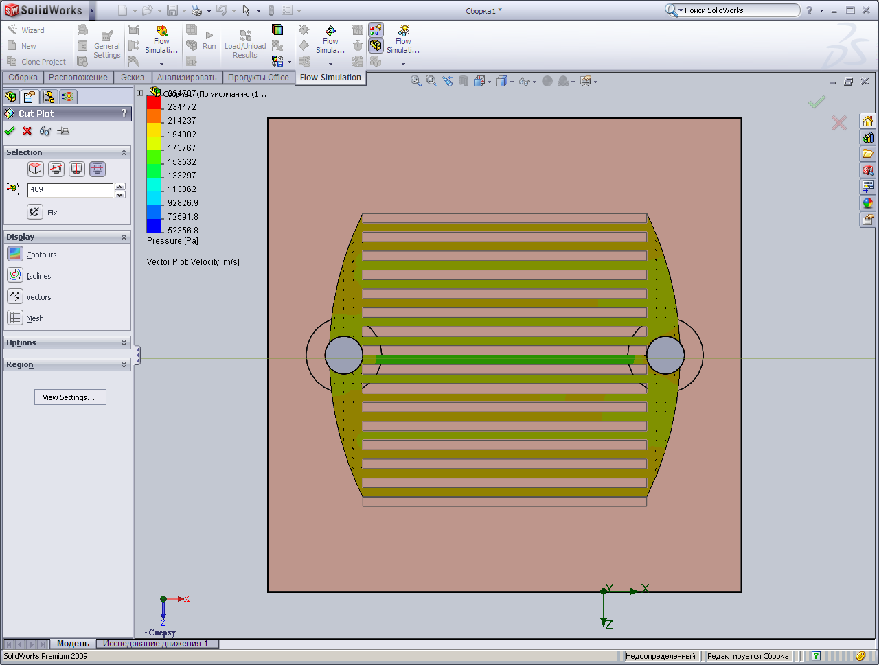Select the Flow Simulation ribbon tab
Screen dimensions: 879x665
[330, 78]
